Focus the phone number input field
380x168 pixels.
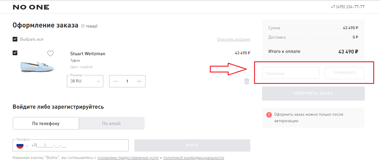(79, 146)
